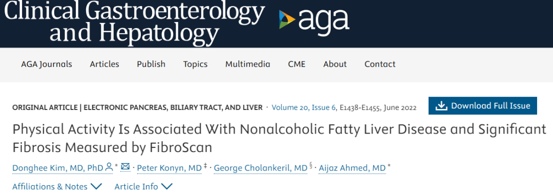Go to the Multimedia section
553x196 pixels.
(248, 64)
